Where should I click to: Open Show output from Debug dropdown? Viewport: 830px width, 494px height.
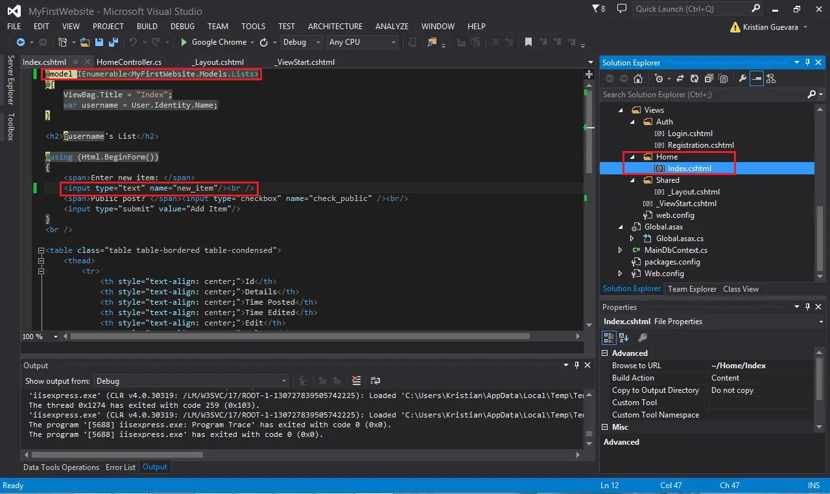point(191,381)
